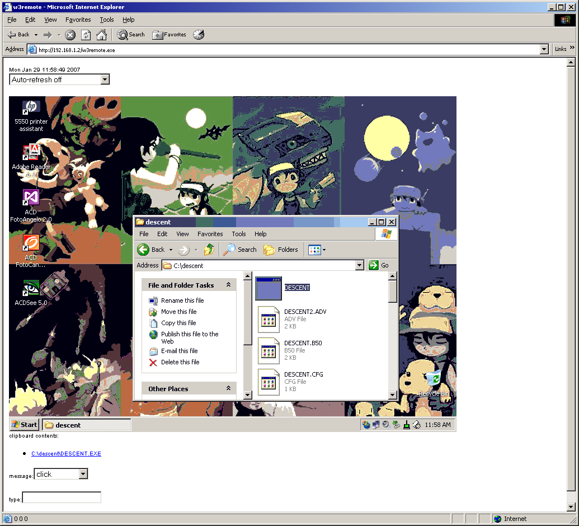
Task: Click in the type input field
Action: pyautogui.click(x=62, y=497)
